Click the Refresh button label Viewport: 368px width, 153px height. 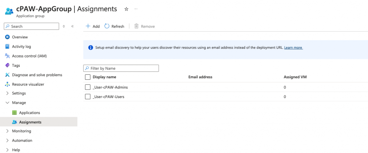[118, 27]
